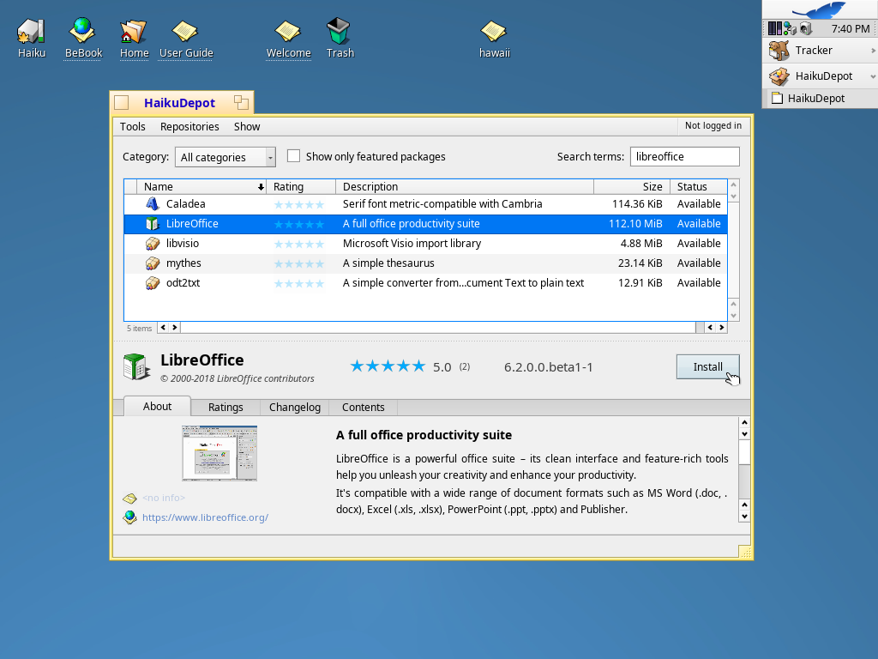Open the LibreOffice screenshot thumbnail
The image size is (878, 659).
219,453
